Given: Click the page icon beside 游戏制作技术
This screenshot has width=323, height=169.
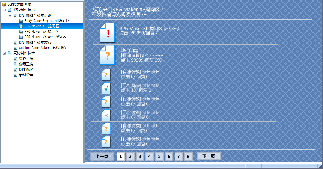Looking at the screenshot, I should coord(10,10).
